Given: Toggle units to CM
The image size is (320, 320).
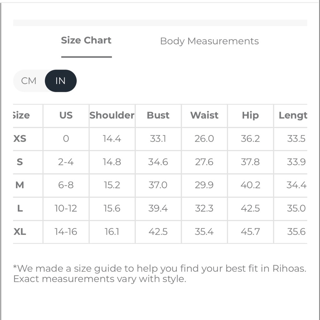Looking at the screenshot, I should pos(29,81).
